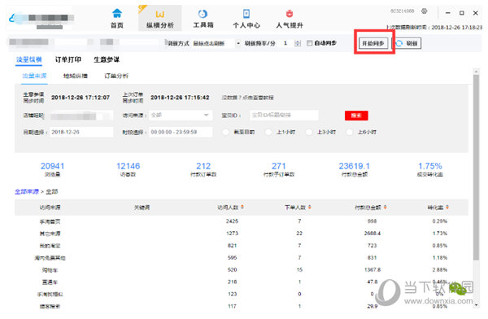Select the 其它来源 source row

(x=242, y=234)
